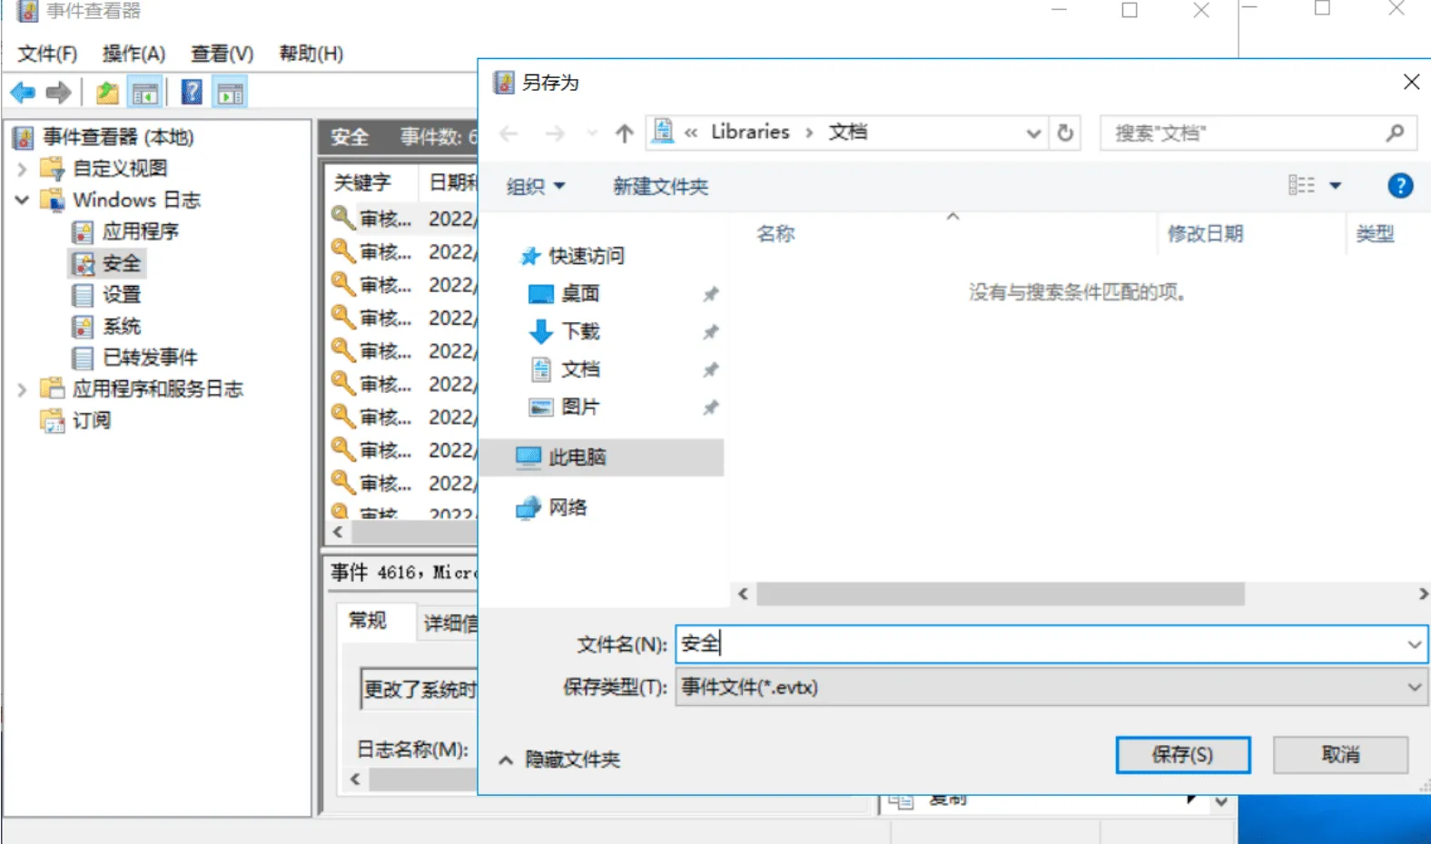Toggle the show/hide action pane toolbar icon
Viewport: 1431px width, 844px height.
[230, 93]
